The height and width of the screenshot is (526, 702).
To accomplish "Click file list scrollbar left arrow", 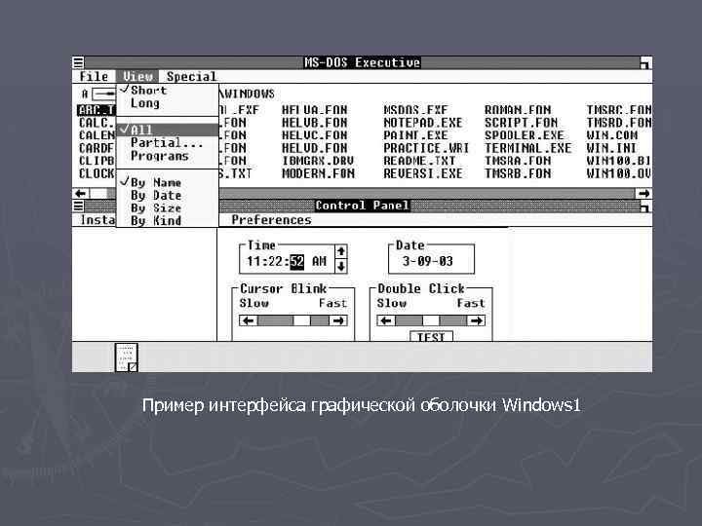I will coord(81,194).
